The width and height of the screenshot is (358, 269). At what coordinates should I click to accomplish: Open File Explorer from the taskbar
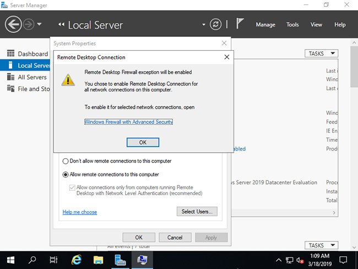pos(98,260)
